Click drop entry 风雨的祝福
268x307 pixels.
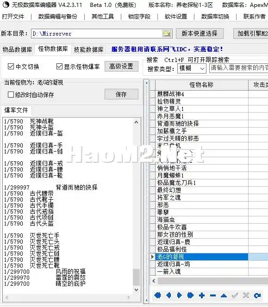(70, 272)
